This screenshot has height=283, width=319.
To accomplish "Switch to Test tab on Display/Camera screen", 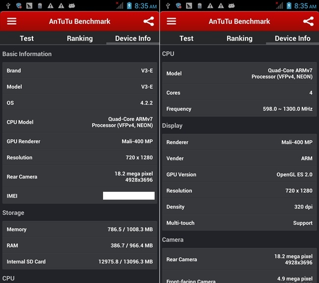I will (x=186, y=38).
